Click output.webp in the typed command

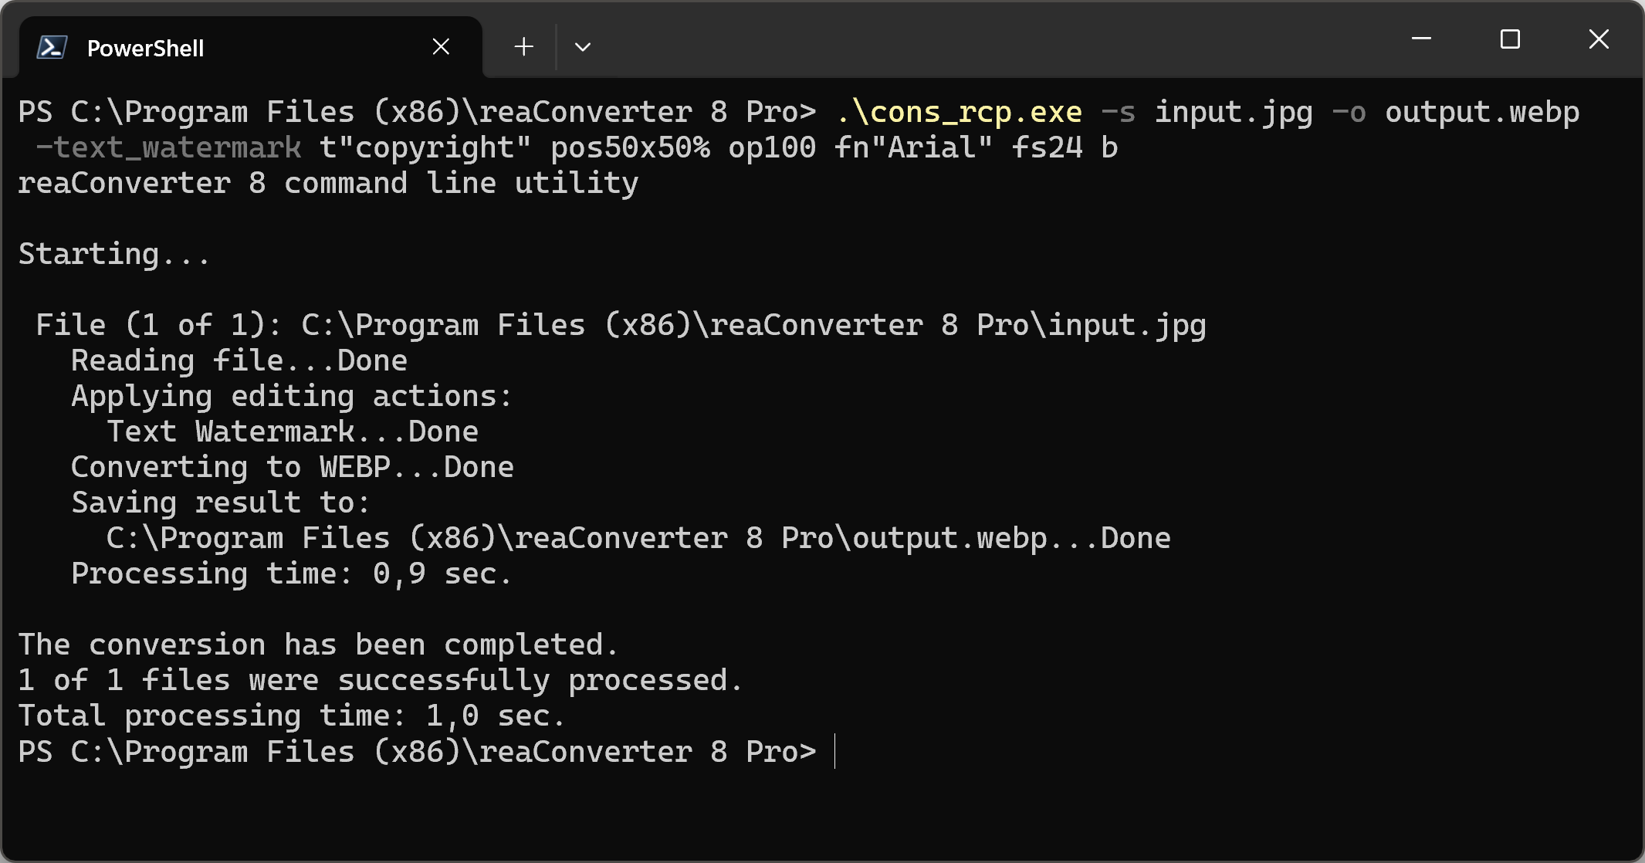(x=1482, y=113)
